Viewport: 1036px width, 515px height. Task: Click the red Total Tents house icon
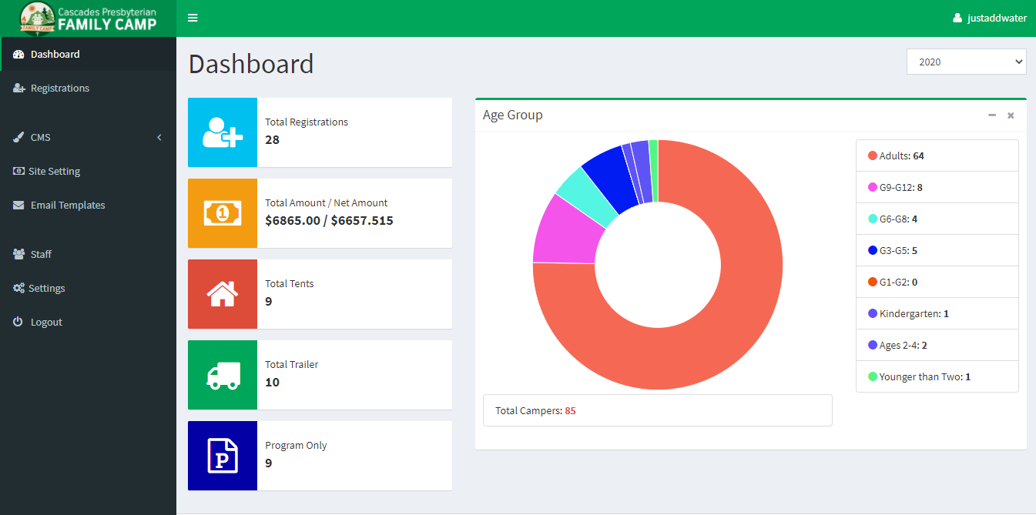point(223,294)
